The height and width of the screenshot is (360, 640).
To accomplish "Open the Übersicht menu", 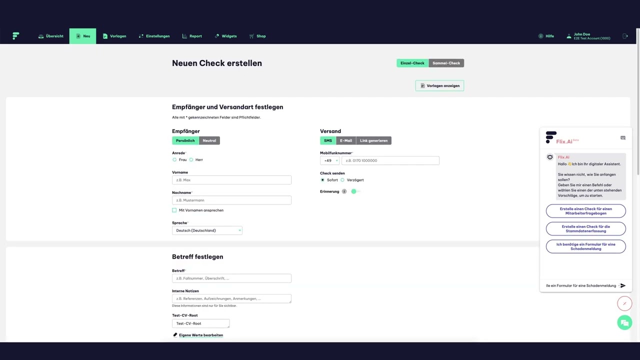I will pos(51,36).
